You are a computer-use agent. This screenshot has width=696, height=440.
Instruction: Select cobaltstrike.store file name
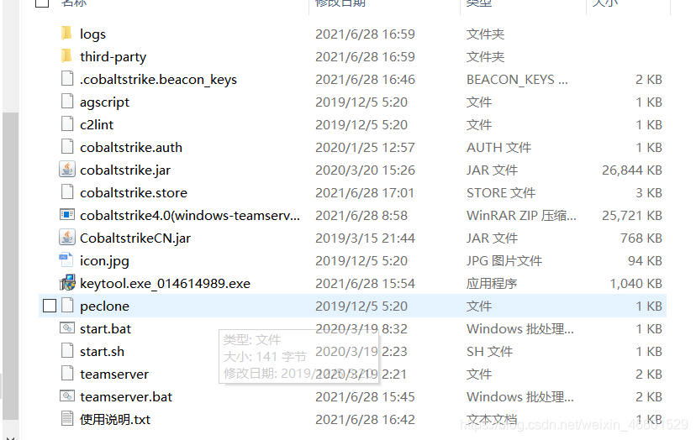coord(134,193)
